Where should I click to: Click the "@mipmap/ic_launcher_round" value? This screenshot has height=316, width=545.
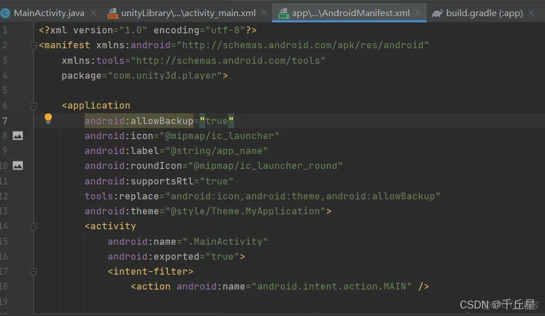[266, 165]
